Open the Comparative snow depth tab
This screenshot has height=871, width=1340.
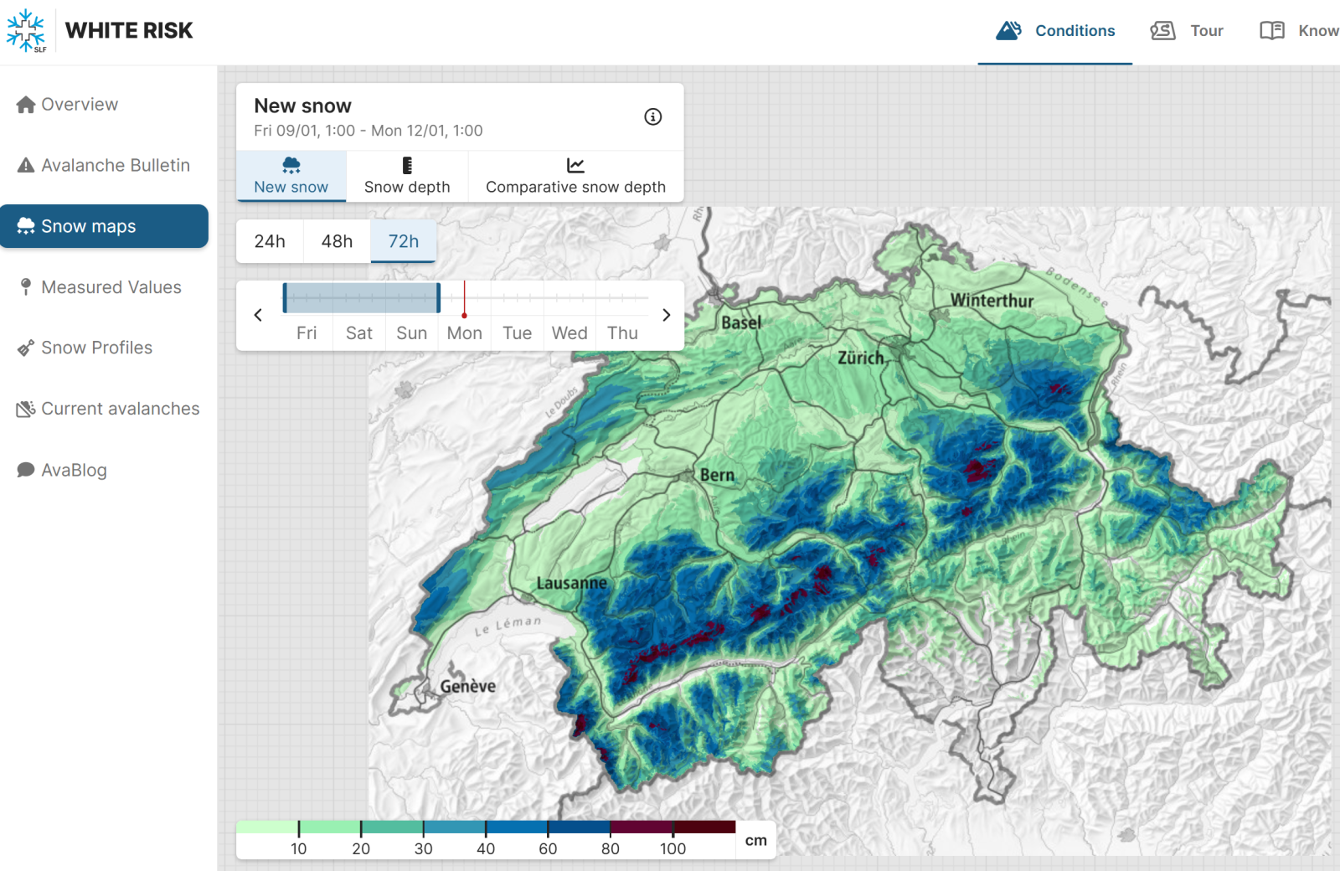[x=575, y=177]
